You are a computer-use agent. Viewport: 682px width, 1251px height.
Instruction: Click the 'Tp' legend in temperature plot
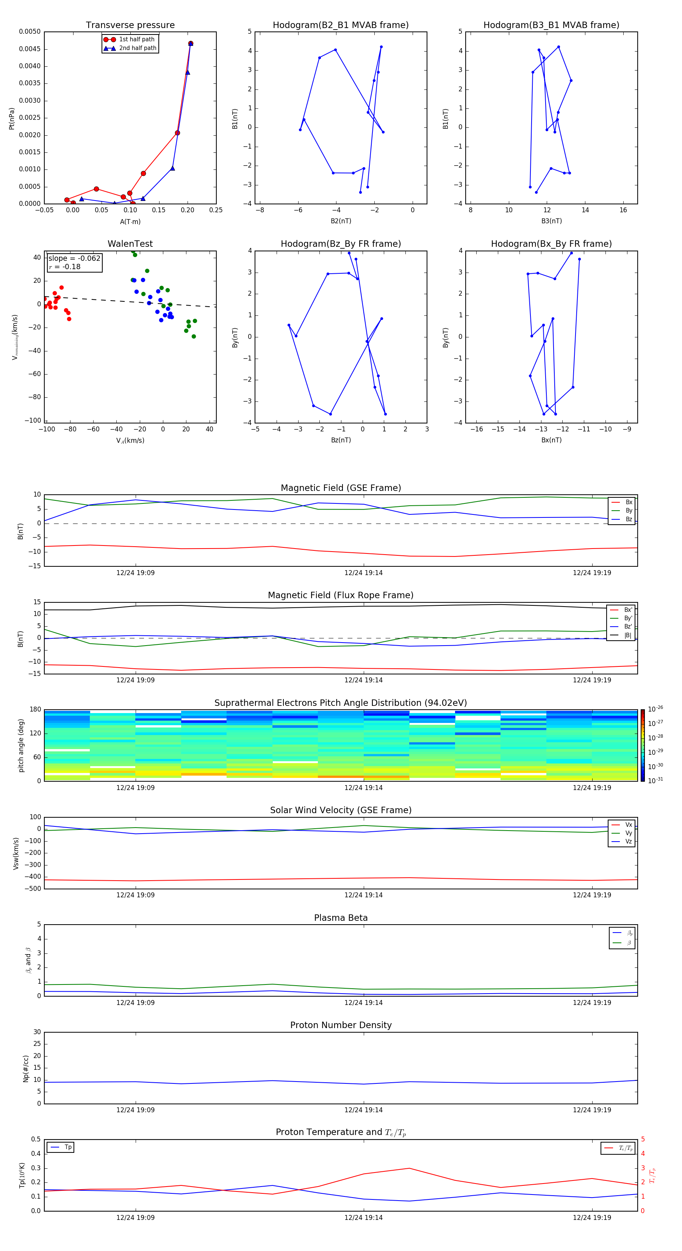tap(61, 1147)
